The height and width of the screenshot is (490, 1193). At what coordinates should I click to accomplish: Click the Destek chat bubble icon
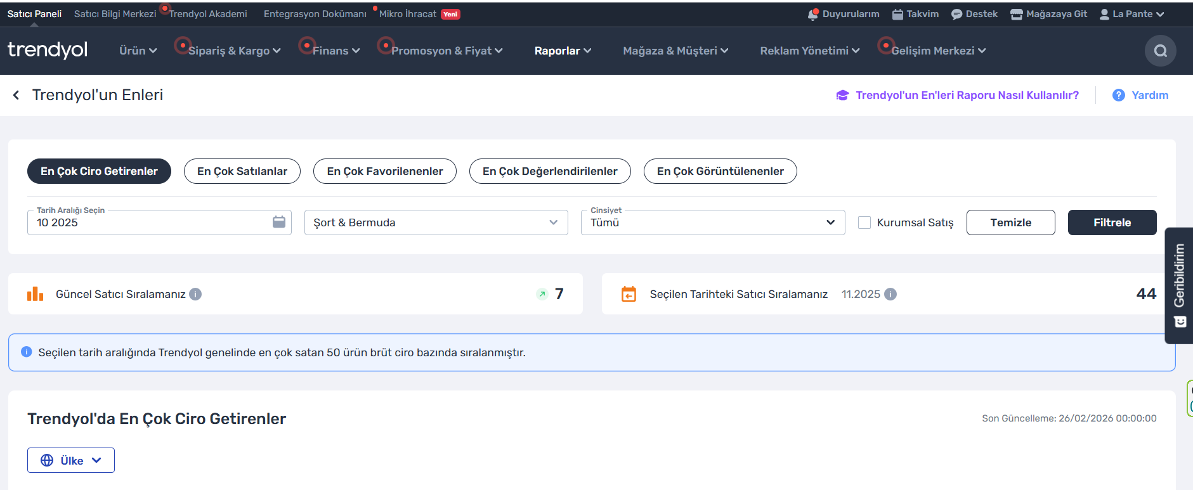click(957, 14)
